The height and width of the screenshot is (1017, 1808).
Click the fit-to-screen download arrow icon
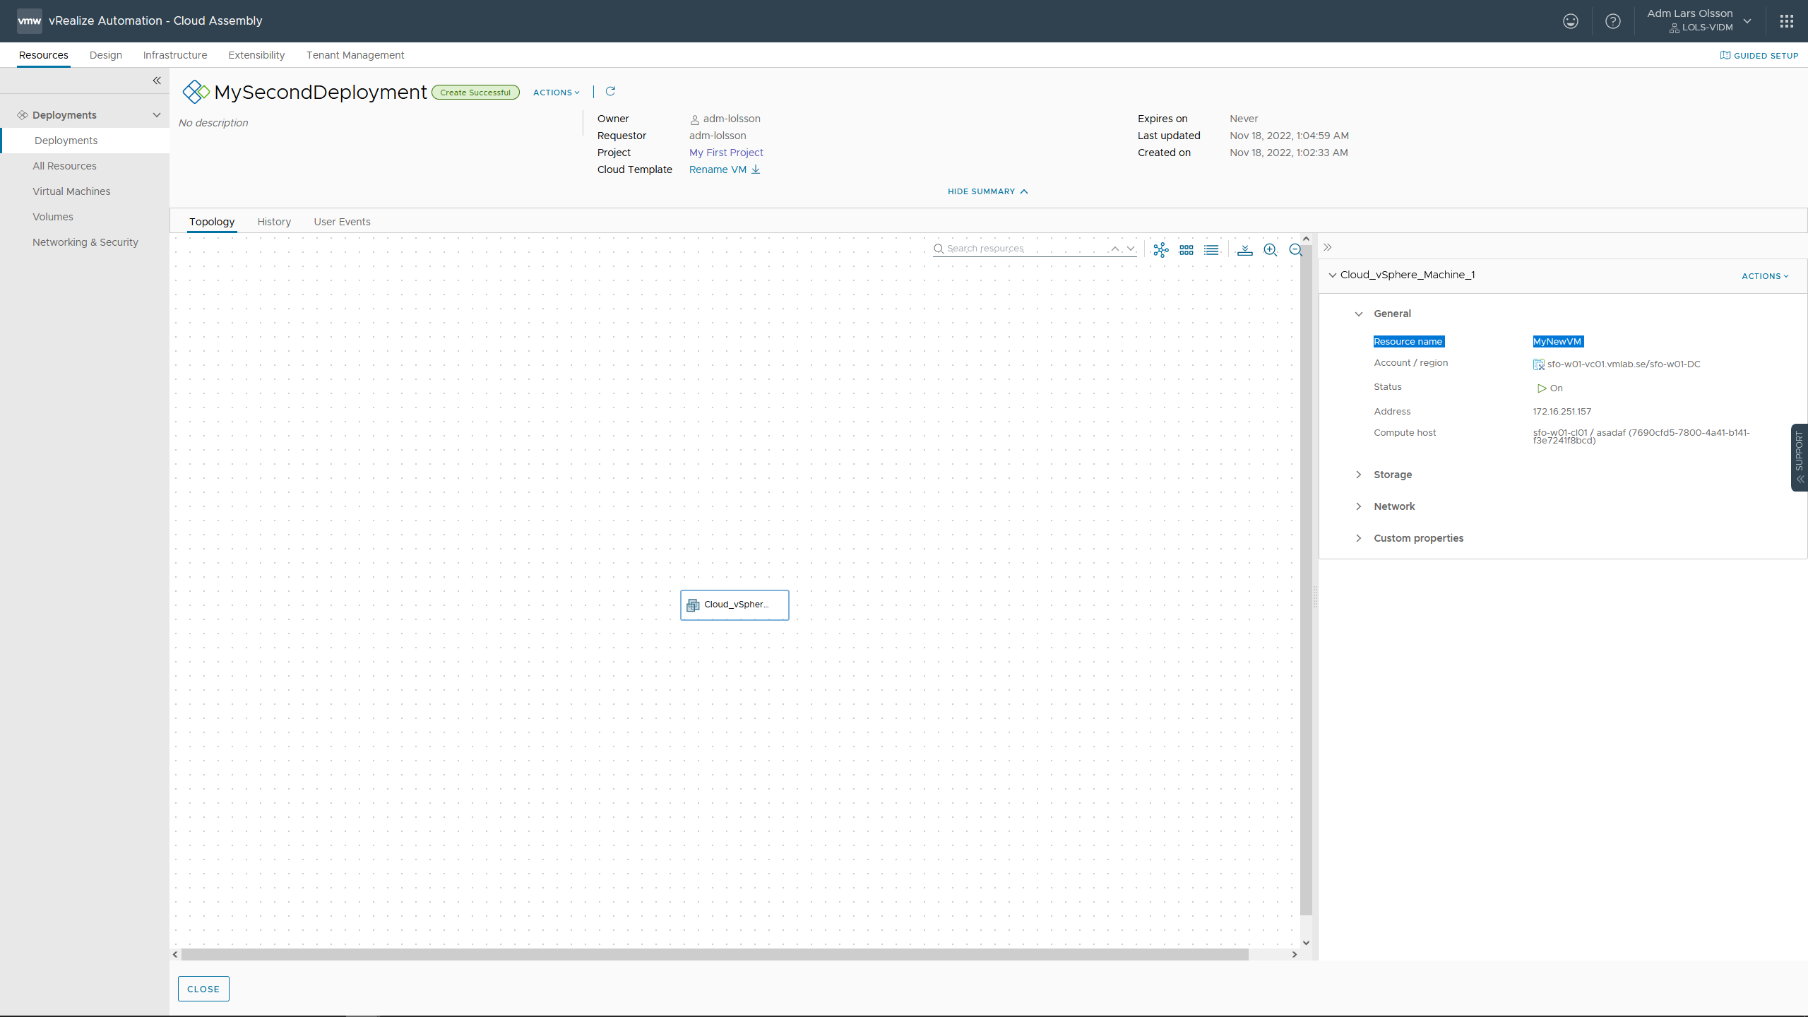tap(1245, 249)
